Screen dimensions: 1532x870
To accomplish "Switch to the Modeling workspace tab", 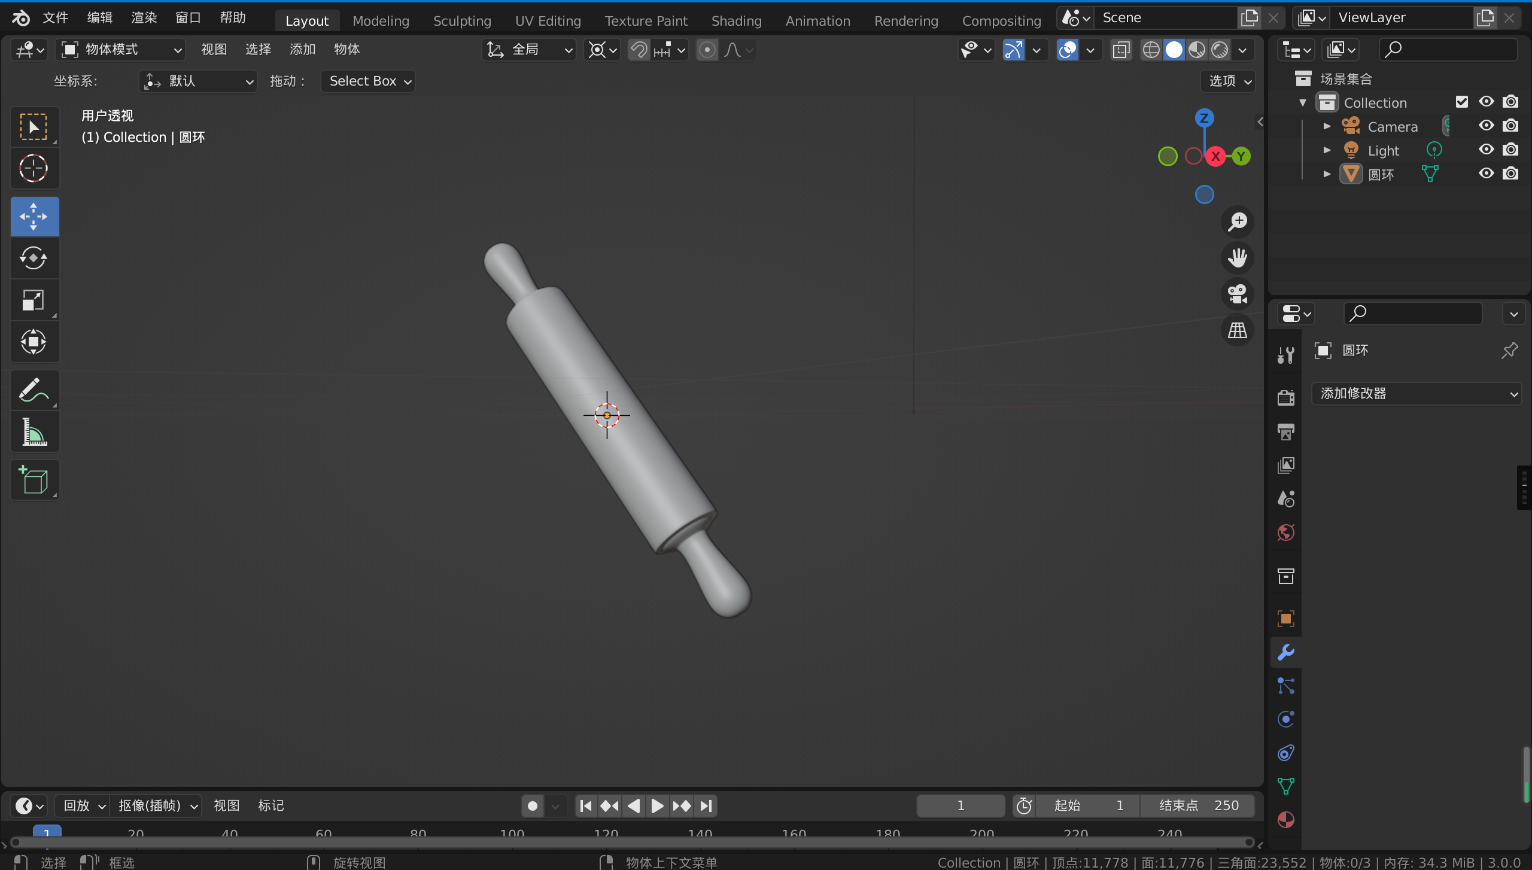I will (381, 21).
